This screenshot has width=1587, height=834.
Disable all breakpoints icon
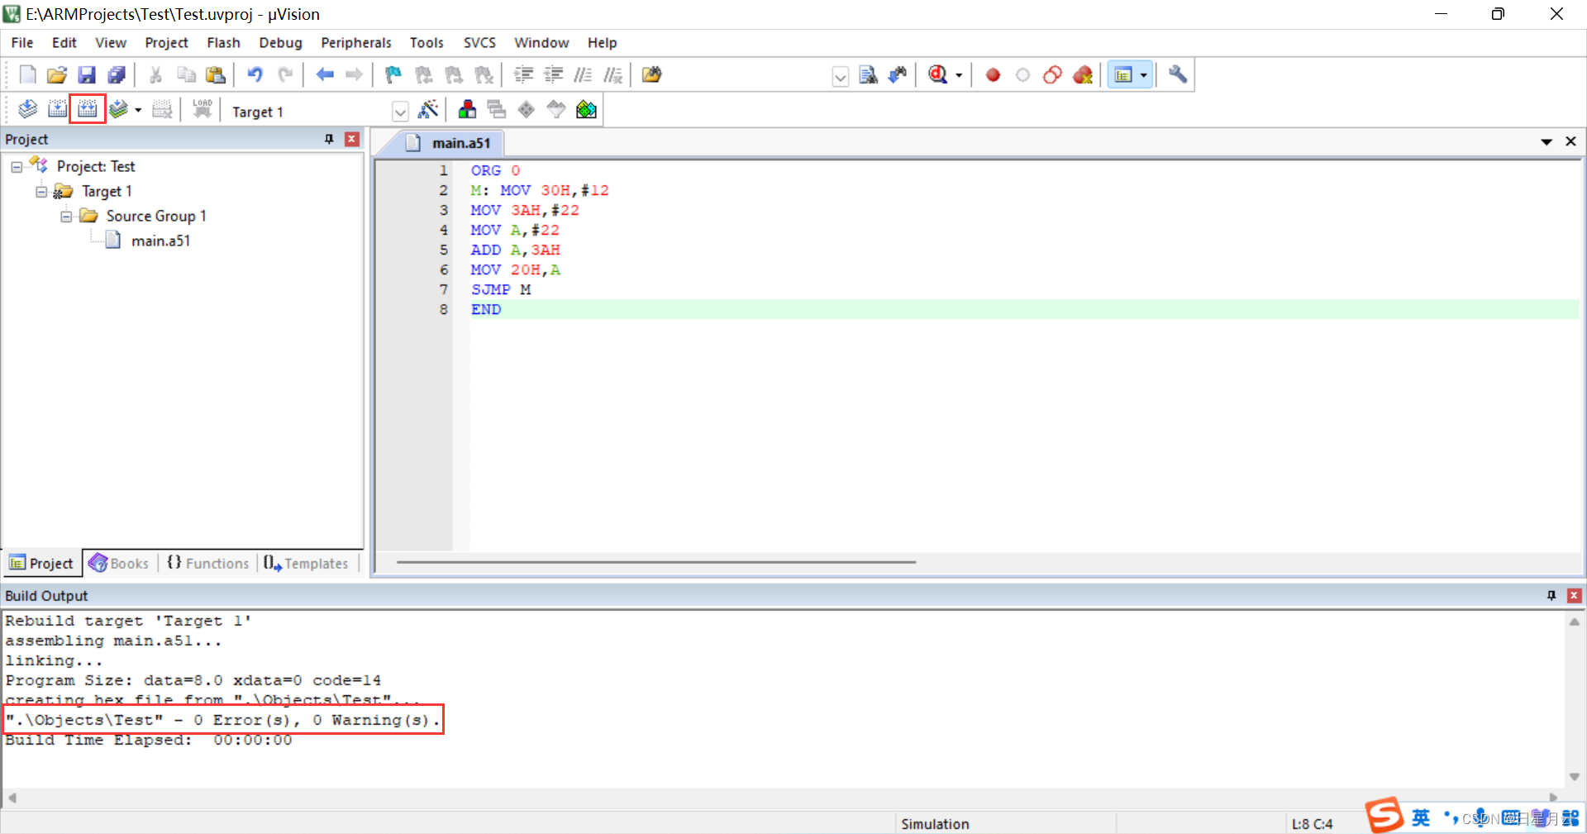click(1052, 75)
